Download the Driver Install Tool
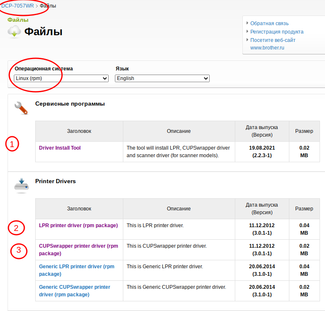 click(60, 148)
